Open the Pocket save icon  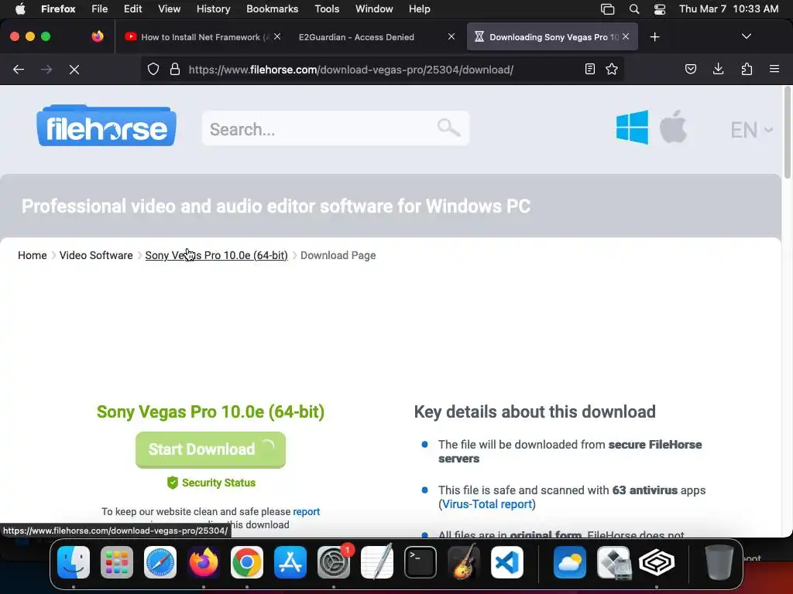tap(690, 69)
